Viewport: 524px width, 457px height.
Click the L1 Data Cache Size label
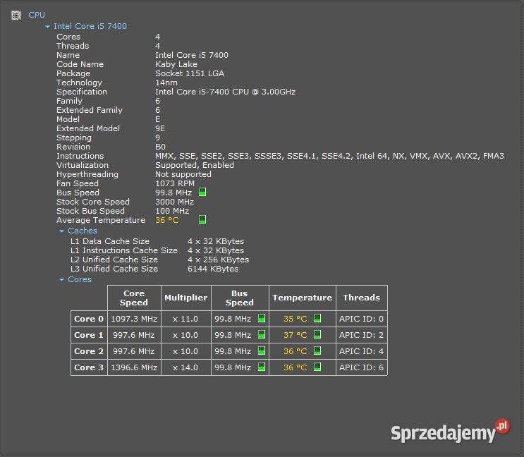[110, 241]
